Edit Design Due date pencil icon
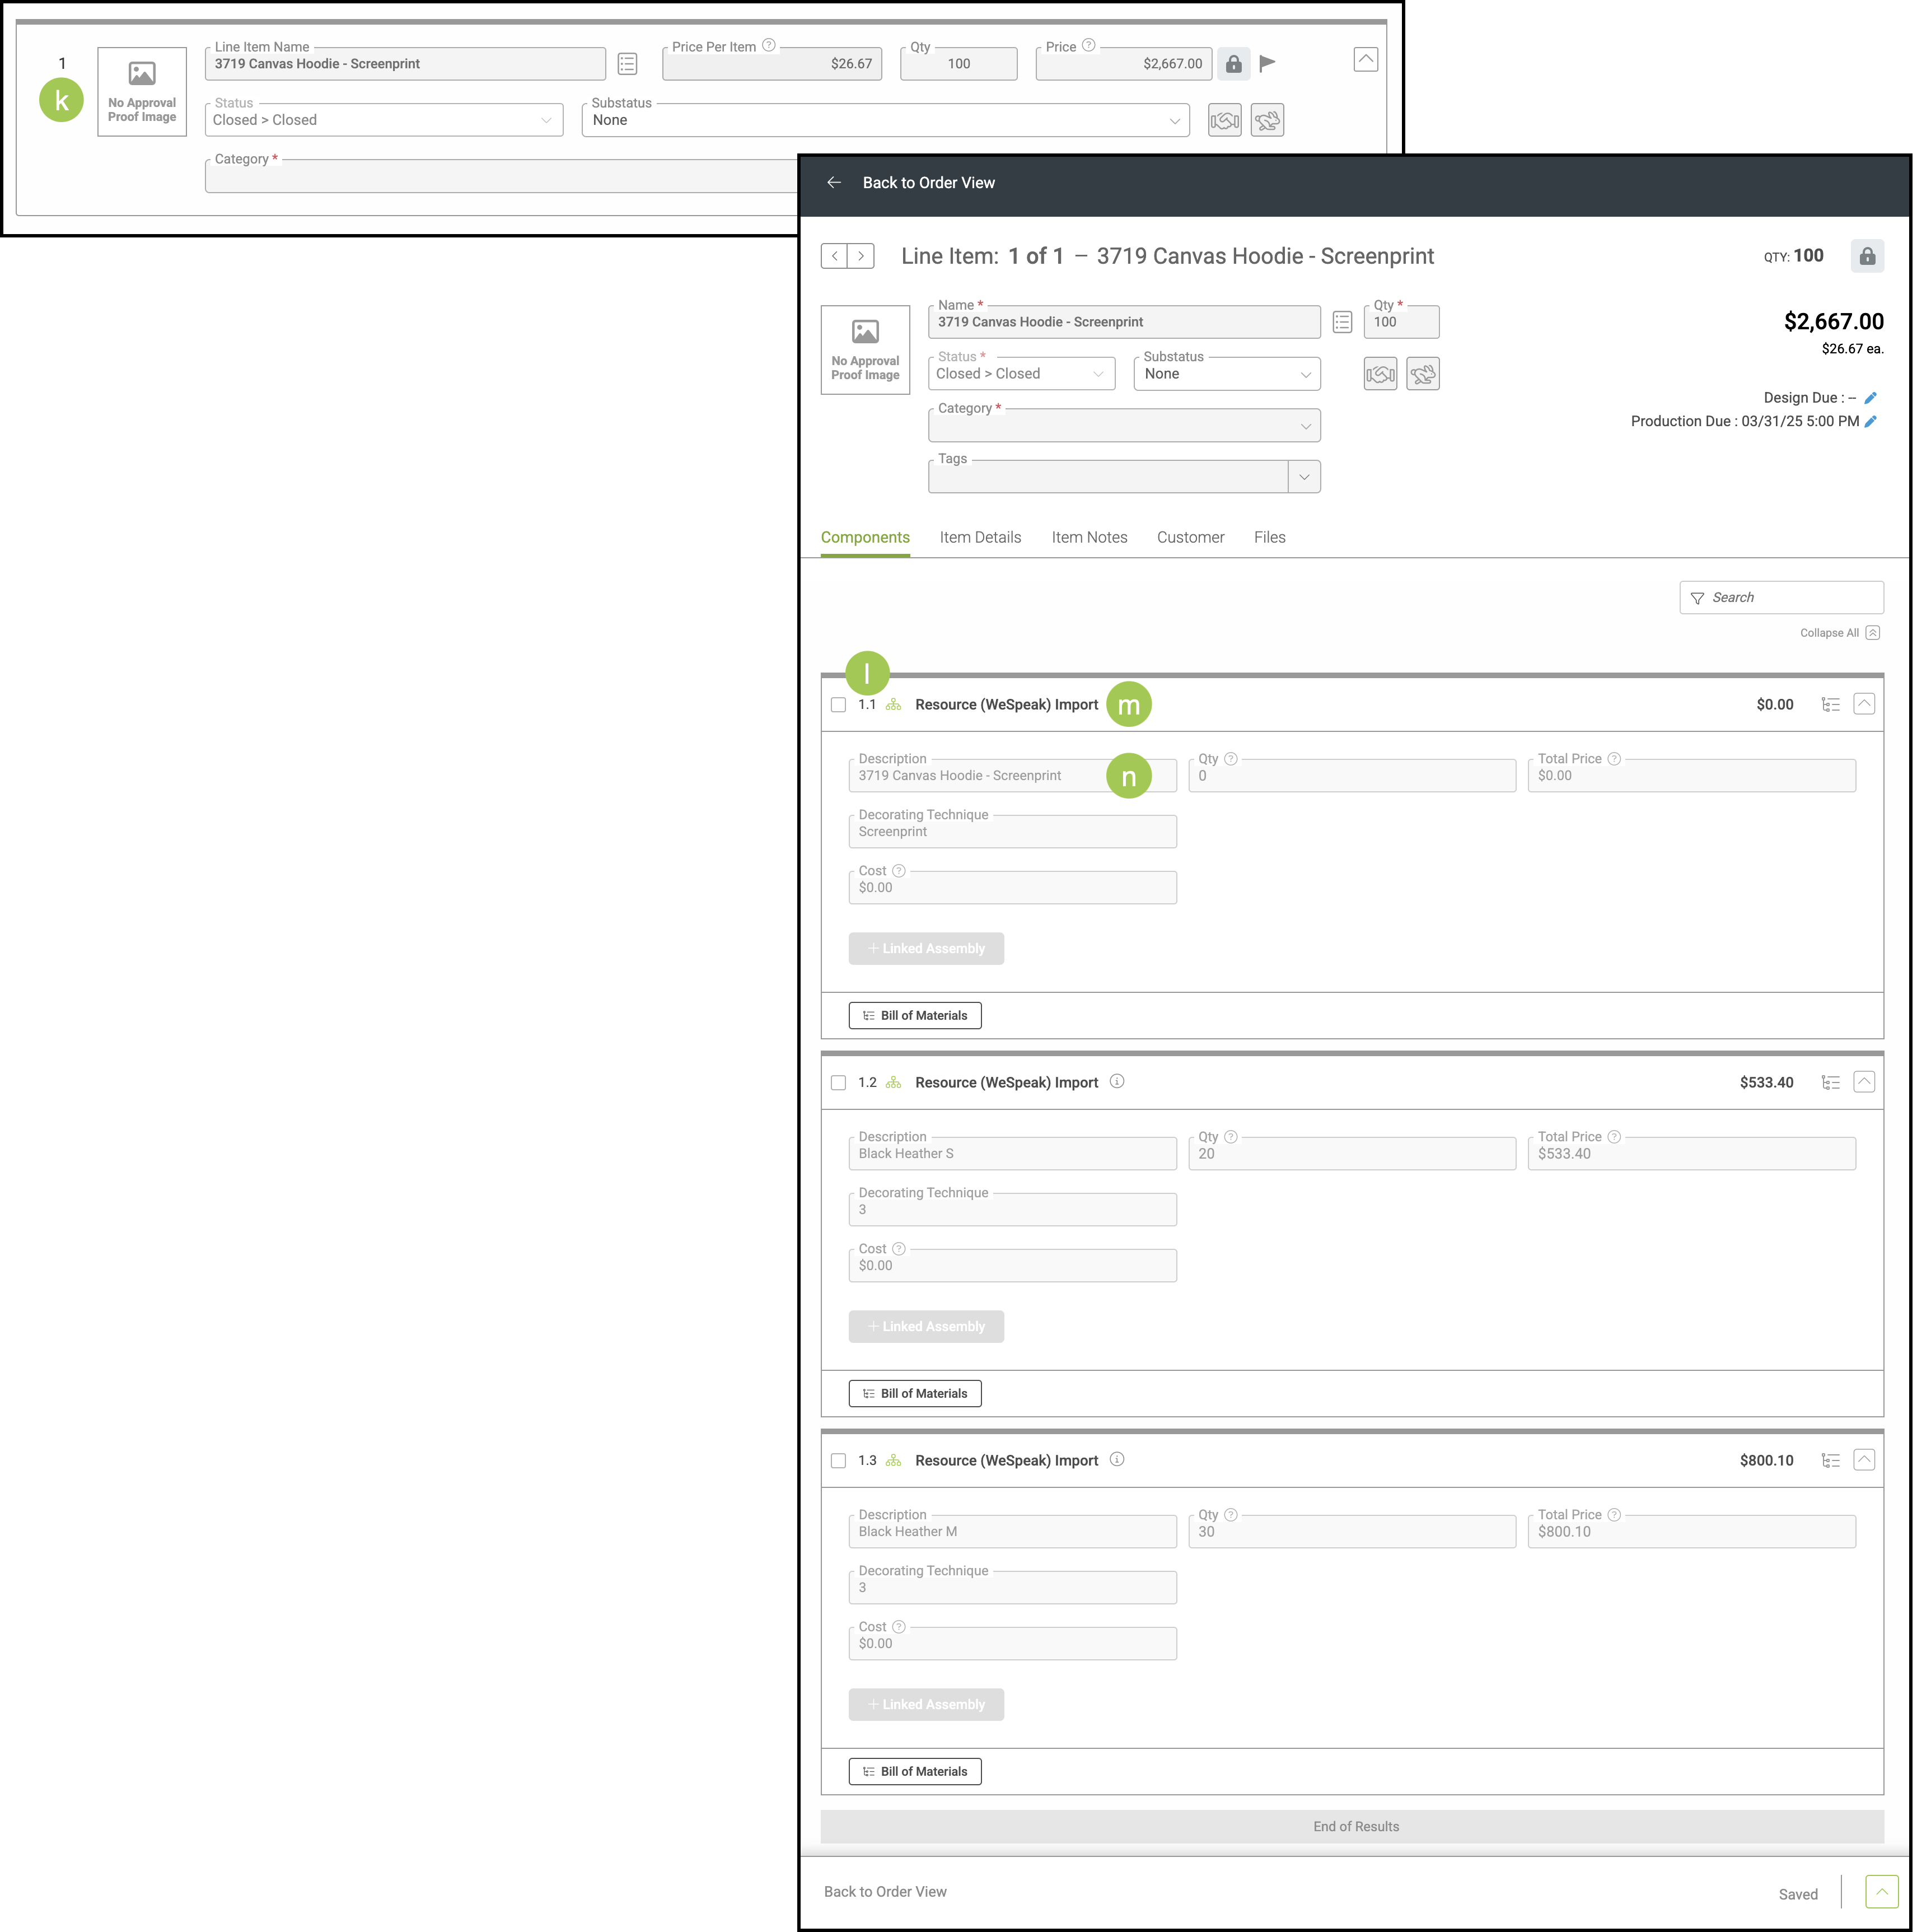Screen dimensions: 1917x1932 coord(1870,398)
